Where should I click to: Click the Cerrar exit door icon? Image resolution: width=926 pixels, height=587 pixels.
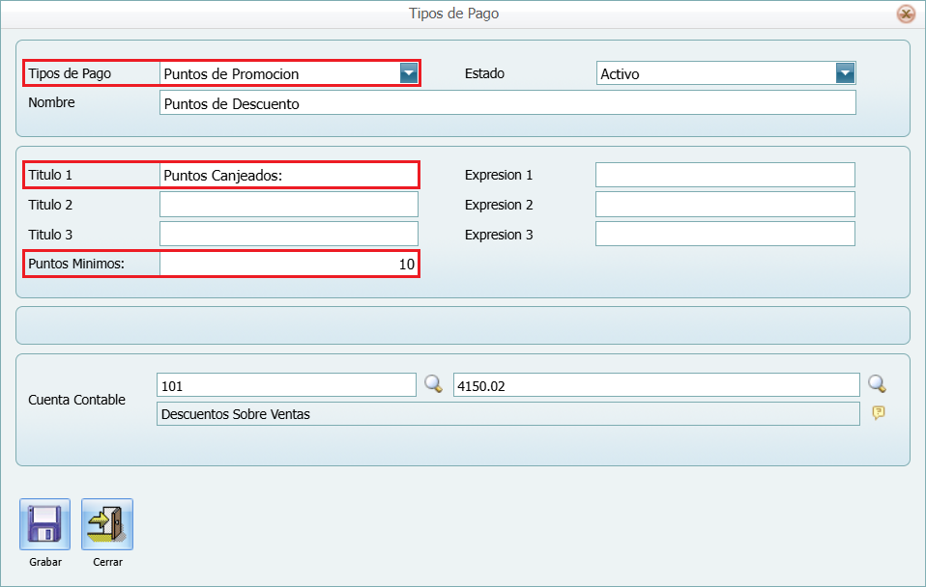[107, 524]
